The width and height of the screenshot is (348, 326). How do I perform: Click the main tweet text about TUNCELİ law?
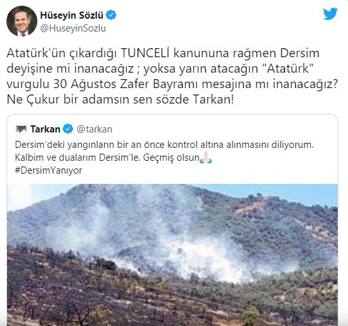pyautogui.click(x=172, y=77)
